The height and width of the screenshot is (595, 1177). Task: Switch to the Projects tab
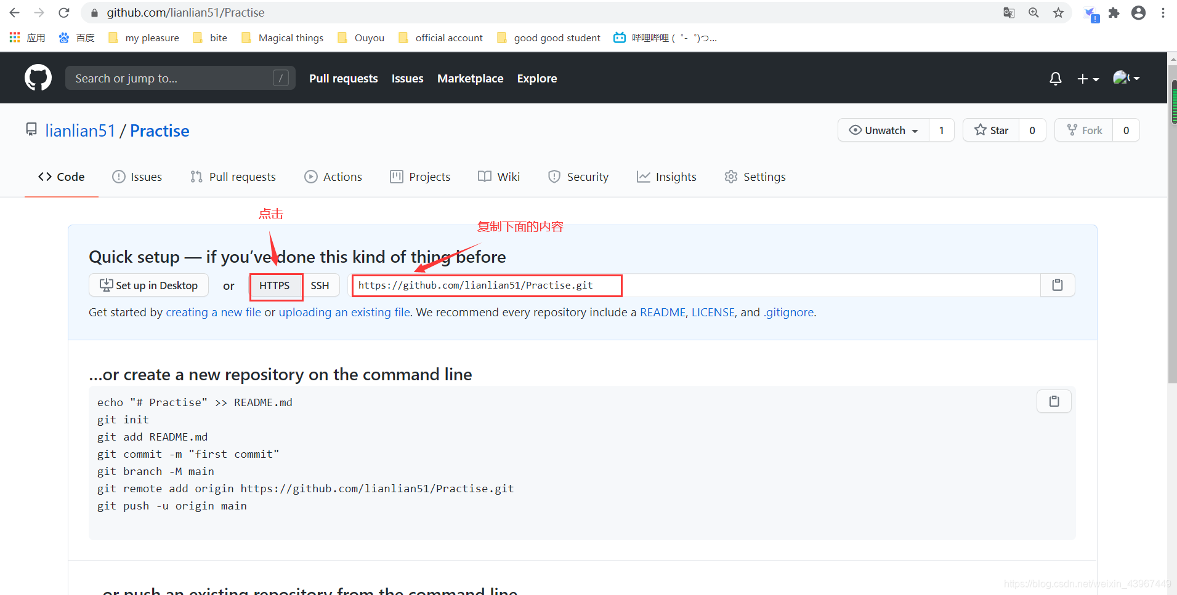(x=420, y=177)
